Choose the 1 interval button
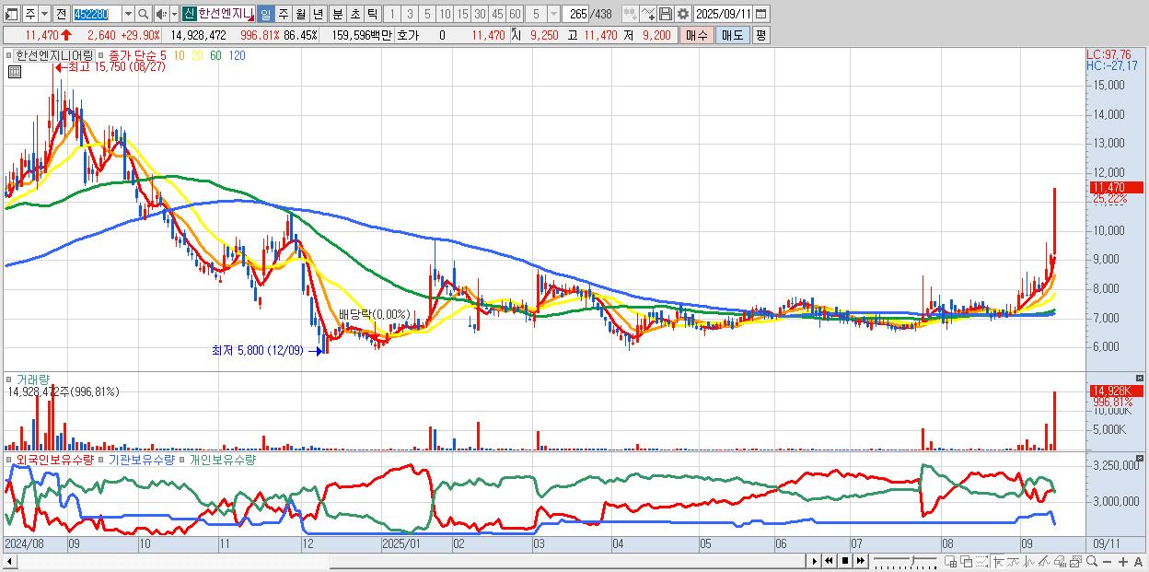 [392, 14]
